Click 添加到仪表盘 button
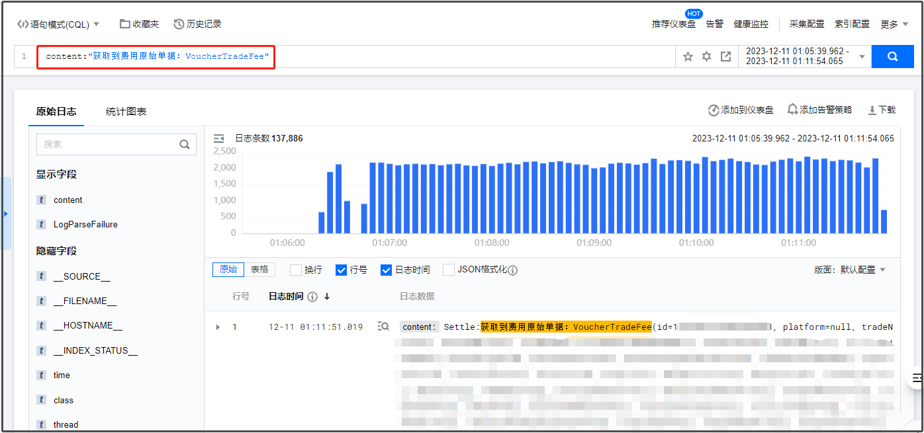Screen dimensions: 924x433 point(740,110)
